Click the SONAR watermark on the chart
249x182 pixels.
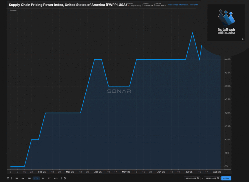(119, 91)
